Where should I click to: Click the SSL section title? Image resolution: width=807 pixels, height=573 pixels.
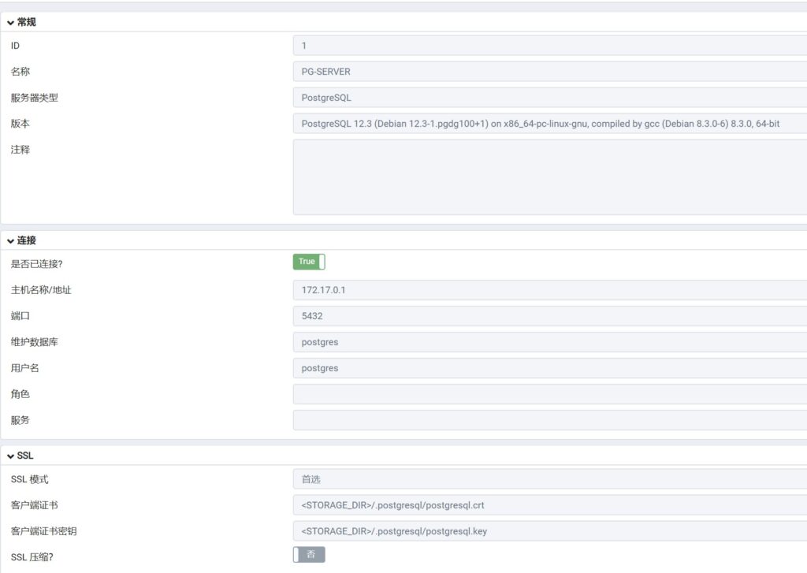pyautogui.click(x=24, y=456)
